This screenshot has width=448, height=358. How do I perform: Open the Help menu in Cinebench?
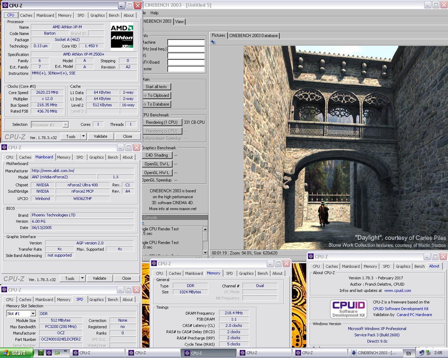[x=154, y=13]
